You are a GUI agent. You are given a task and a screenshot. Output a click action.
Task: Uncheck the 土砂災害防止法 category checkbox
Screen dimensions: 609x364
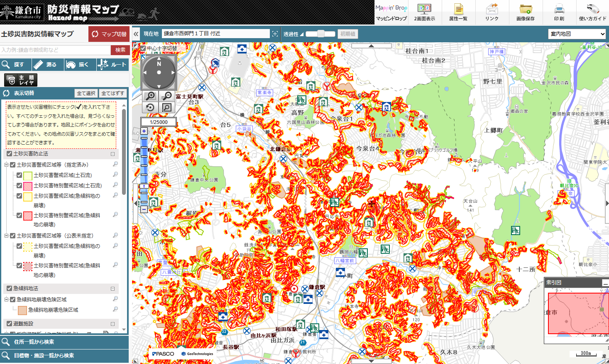pyautogui.click(x=10, y=154)
